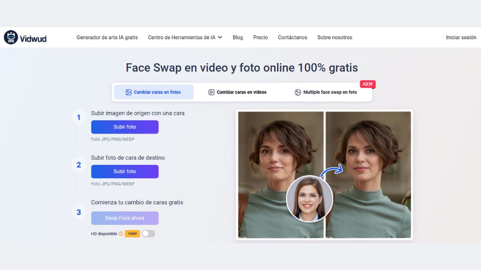Click the curved swap arrow on preview

pos(331,171)
